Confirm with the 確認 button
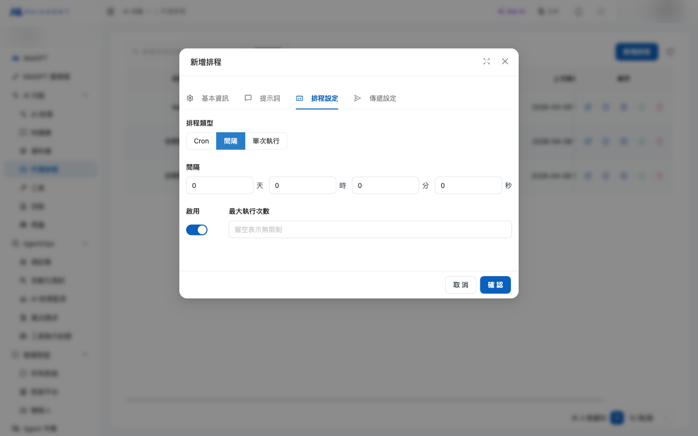This screenshot has height=436, width=698. (495, 285)
